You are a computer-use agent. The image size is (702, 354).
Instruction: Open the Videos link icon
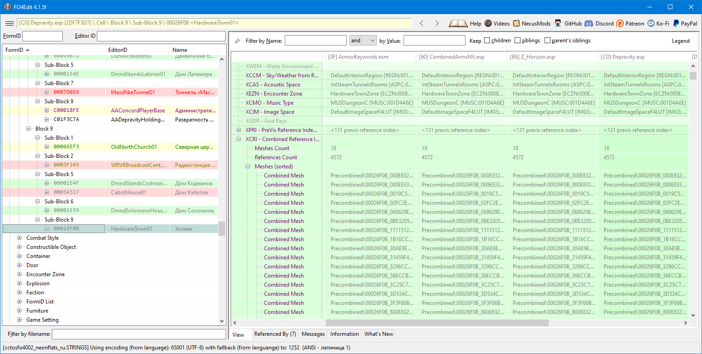point(488,23)
